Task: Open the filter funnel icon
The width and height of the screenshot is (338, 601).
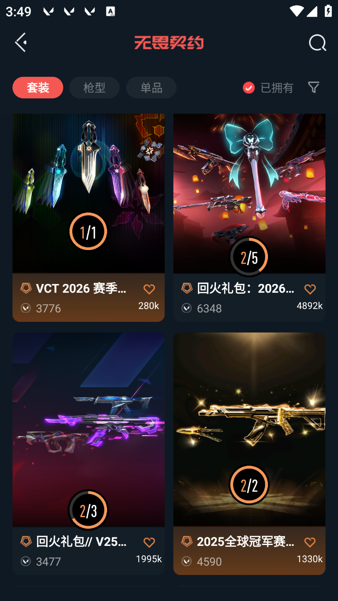Action: 313,87
